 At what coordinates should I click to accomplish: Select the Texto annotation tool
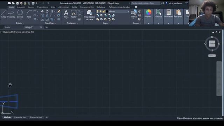pos(66,14)
